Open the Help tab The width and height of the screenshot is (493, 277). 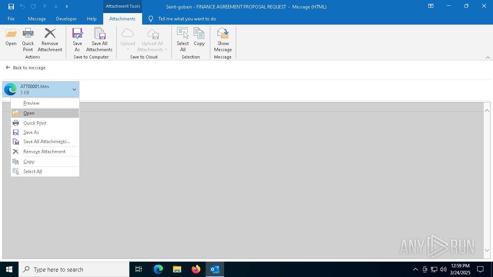[92, 19]
